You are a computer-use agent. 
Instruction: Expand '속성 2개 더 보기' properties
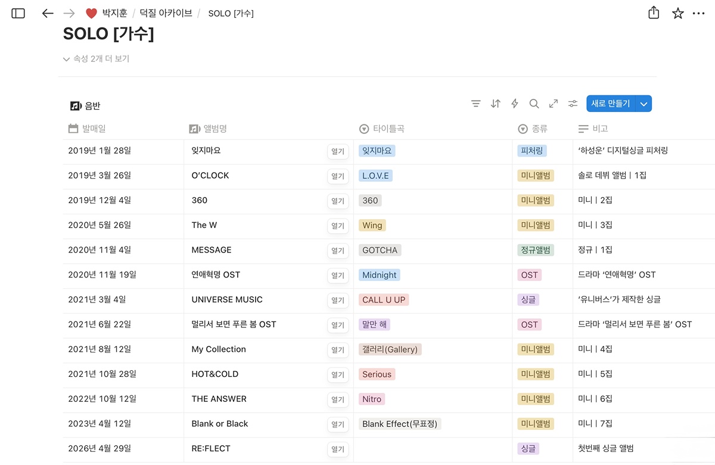(x=96, y=59)
